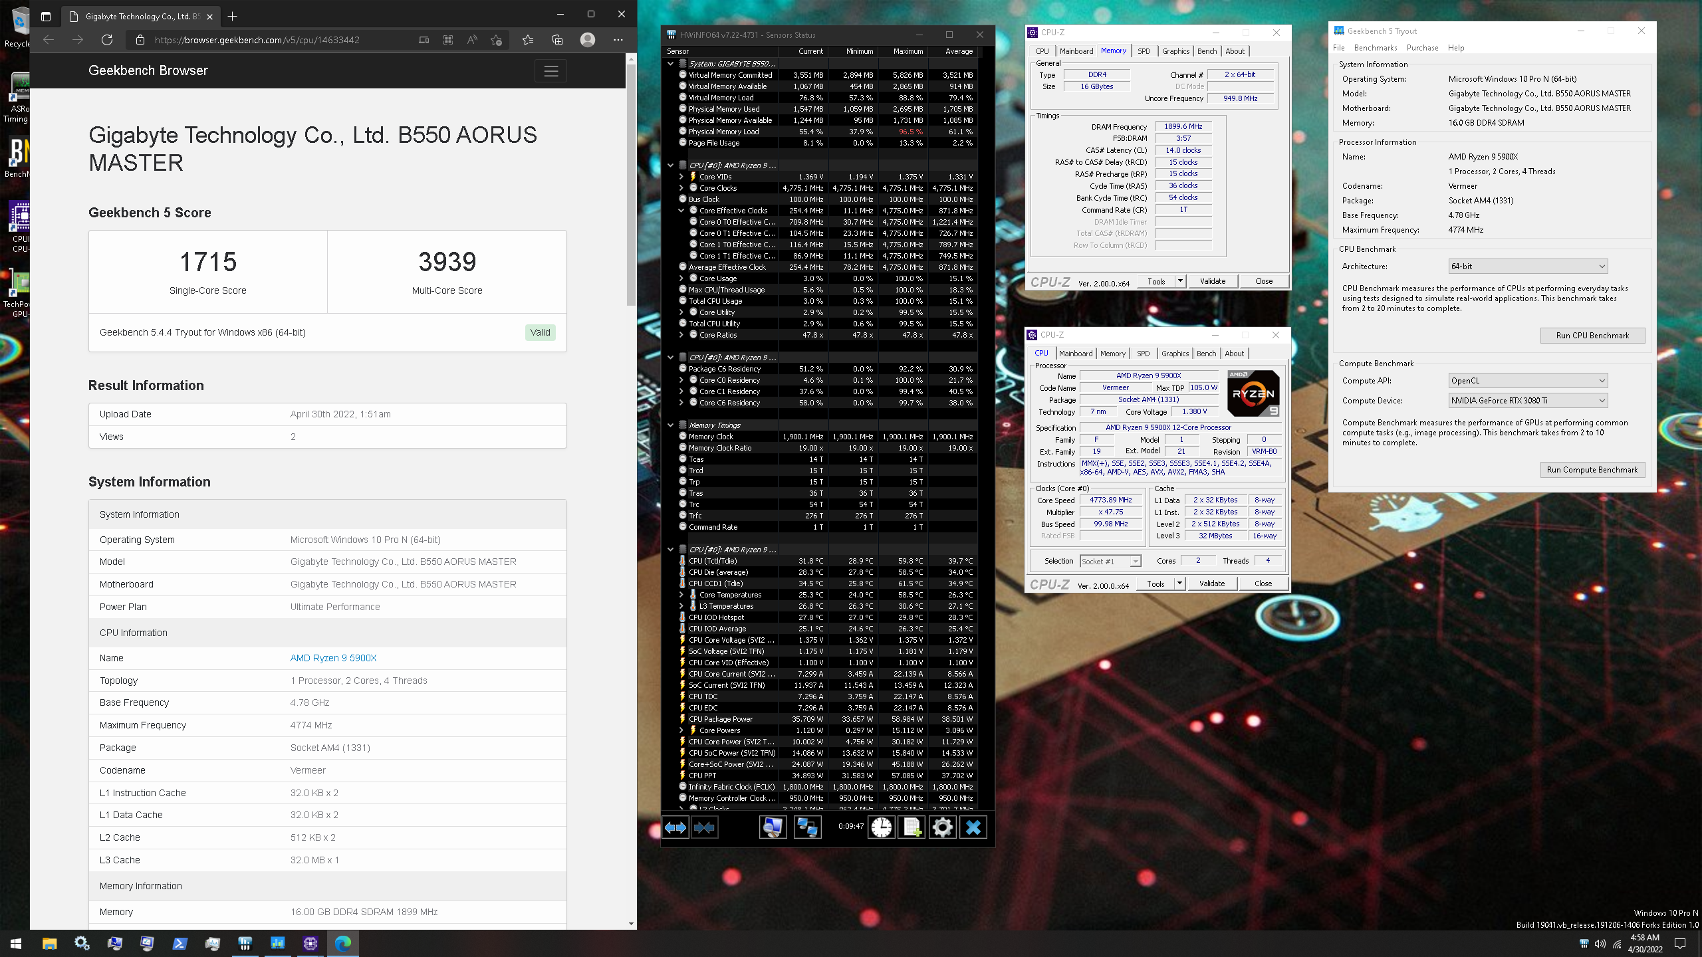Viewport: 1702px width, 957px height.
Task: Open Edge tab actions menu icon
Action: coord(45,17)
